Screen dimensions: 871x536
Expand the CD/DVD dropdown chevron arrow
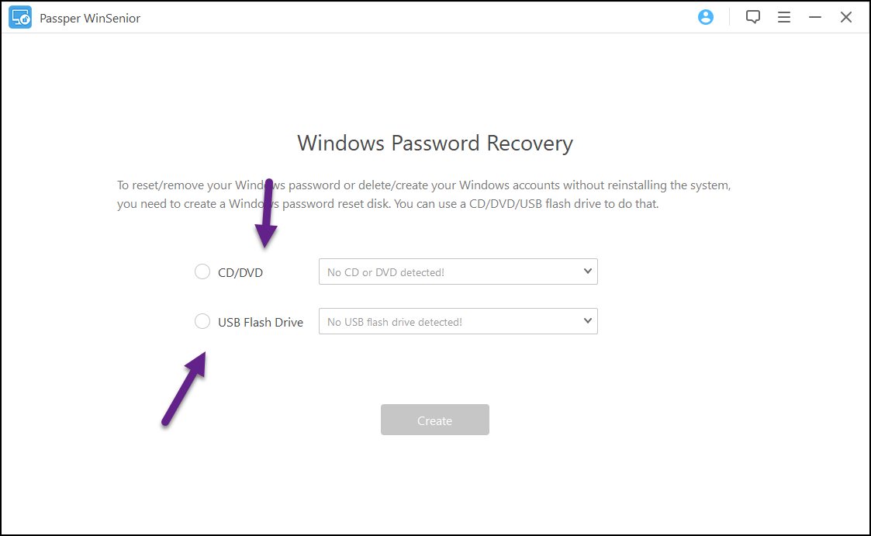[x=587, y=271]
